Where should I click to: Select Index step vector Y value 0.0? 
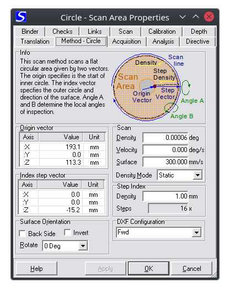[x=60, y=202]
